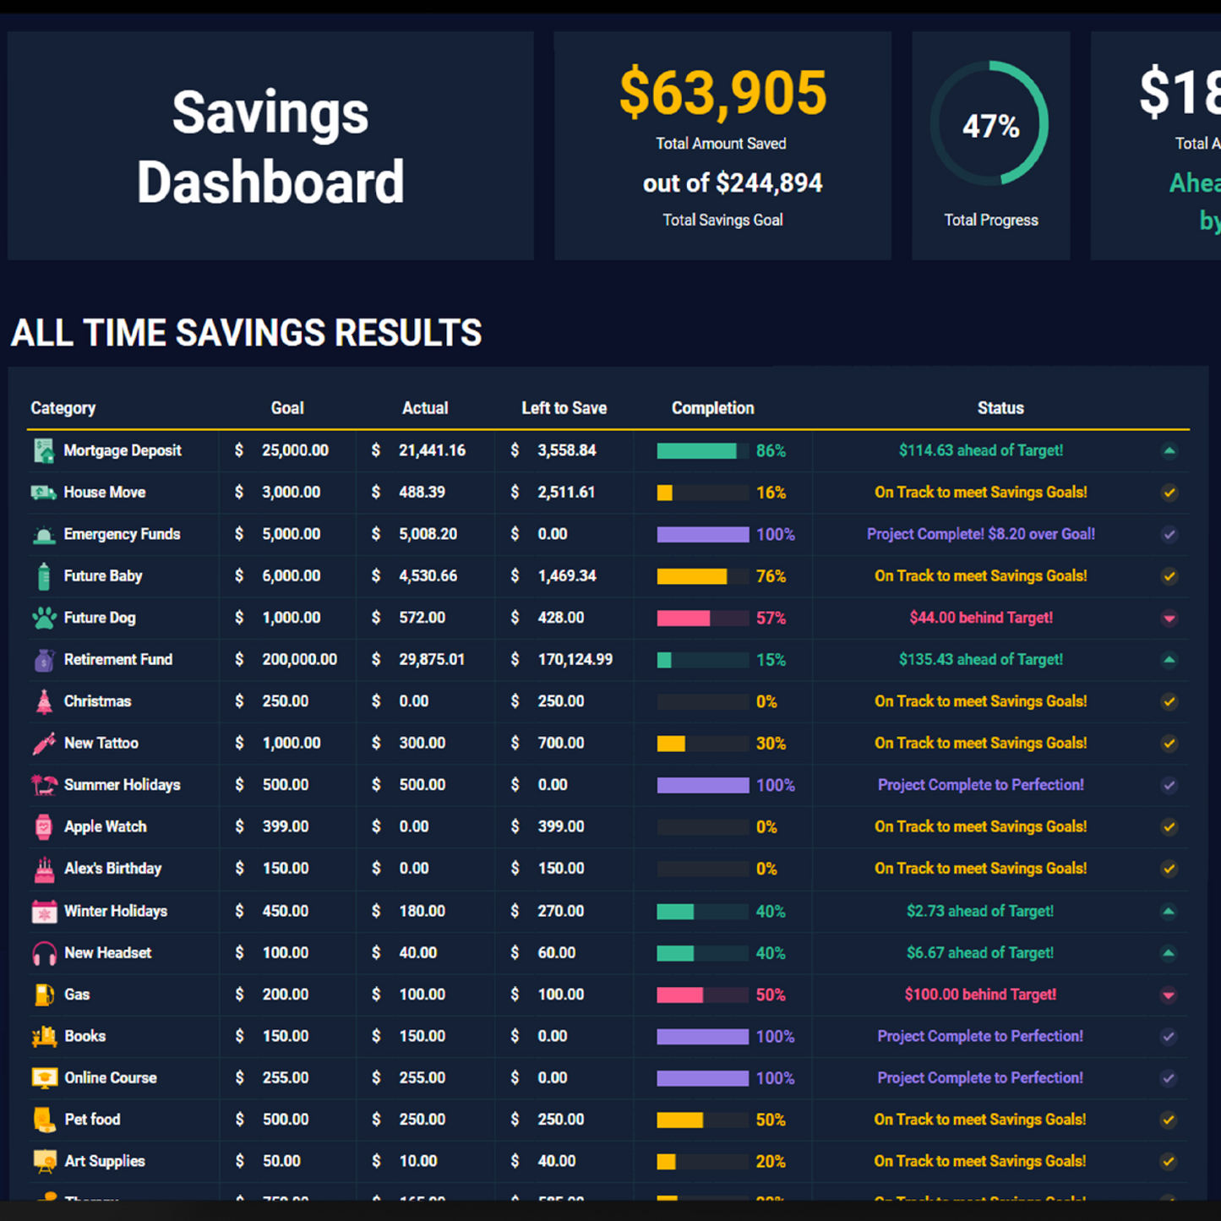
Task: Click the Pet food icon
Action: [x=44, y=1120]
